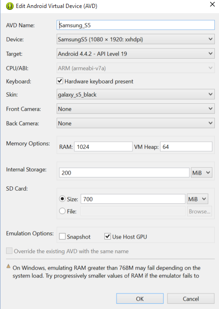Expand the Target API level dropdown
The height and width of the screenshot is (309, 219).
point(136,54)
